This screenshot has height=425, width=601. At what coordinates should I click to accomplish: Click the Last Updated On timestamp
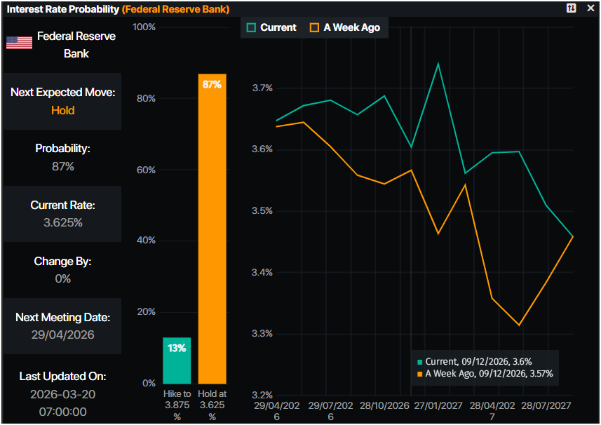pyautogui.click(x=62, y=403)
